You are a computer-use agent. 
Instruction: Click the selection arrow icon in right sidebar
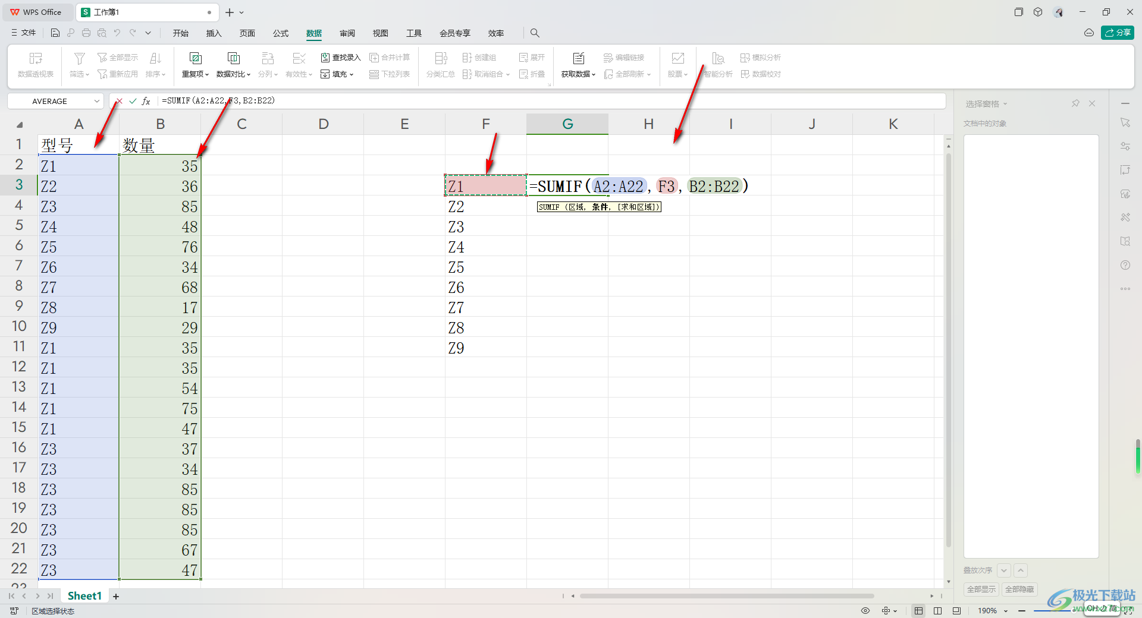pyautogui.click(x=1125, y=122)
